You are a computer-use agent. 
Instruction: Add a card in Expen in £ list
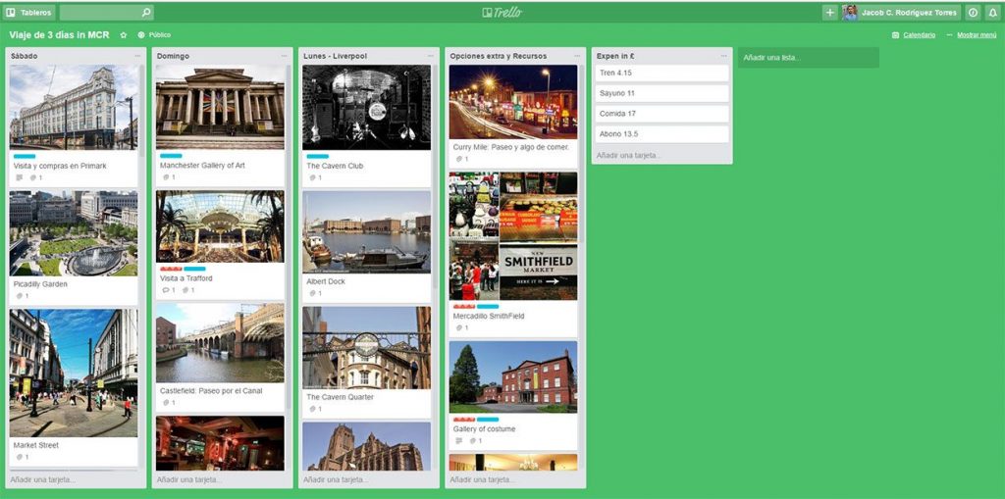click(x=628, y=156)
